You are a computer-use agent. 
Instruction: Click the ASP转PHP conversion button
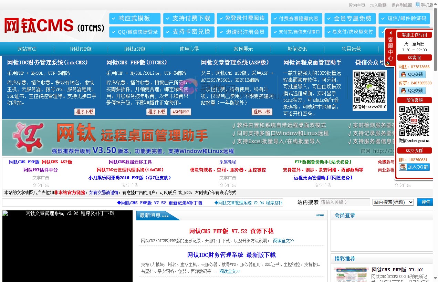click(x=180, y=112)
